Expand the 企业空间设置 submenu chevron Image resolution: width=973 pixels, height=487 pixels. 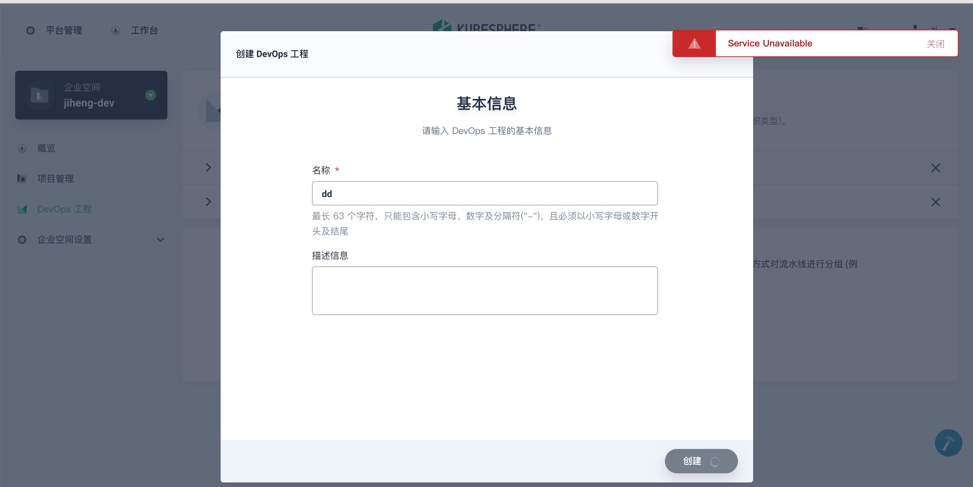161,240
